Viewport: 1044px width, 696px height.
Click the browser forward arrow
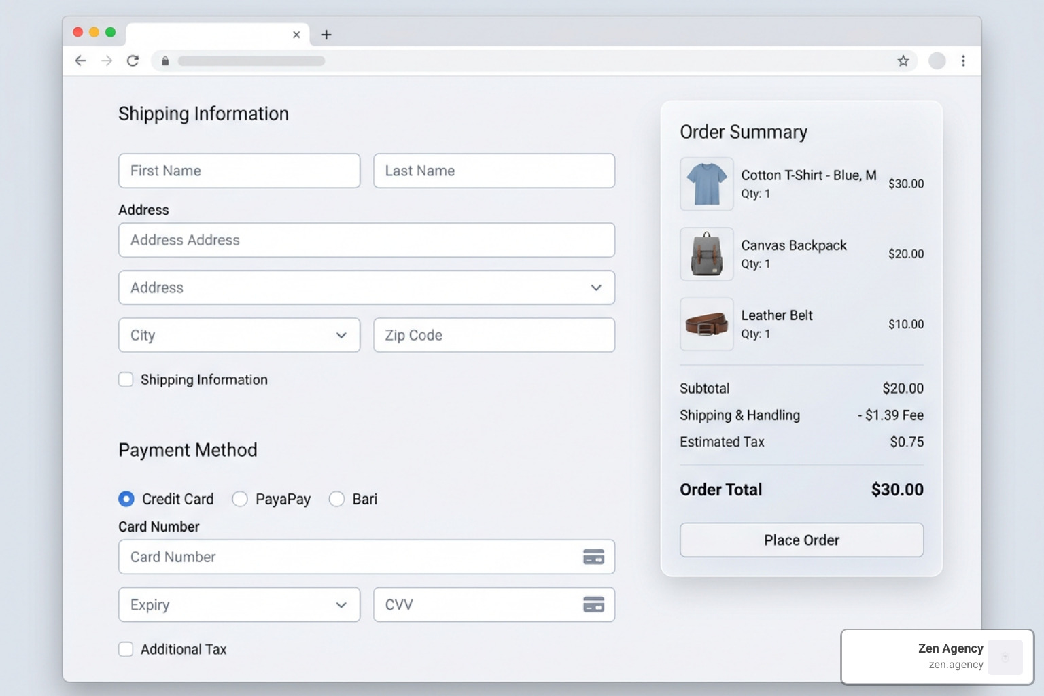(107, 61)
